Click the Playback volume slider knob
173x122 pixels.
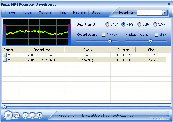click(150, 41)
